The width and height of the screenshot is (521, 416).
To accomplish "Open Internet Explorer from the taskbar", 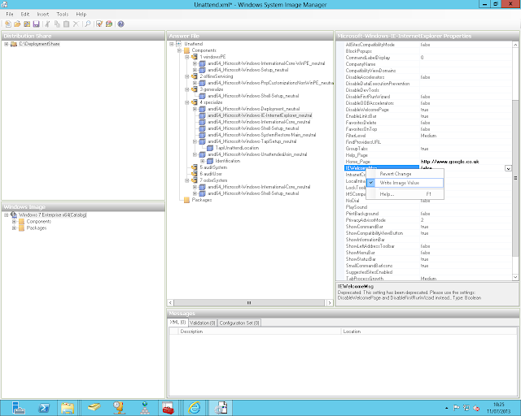I will pyautogui.click(x=195, y=408).
